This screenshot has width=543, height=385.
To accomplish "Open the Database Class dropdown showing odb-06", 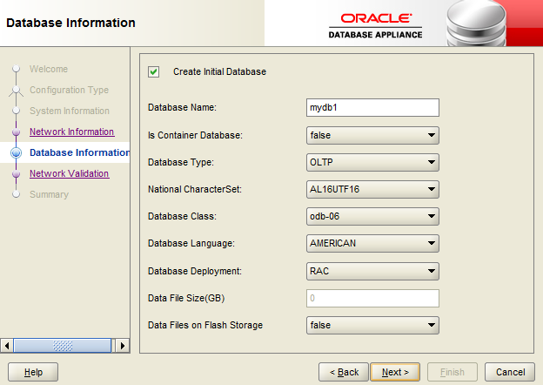I will pos(372,216).
